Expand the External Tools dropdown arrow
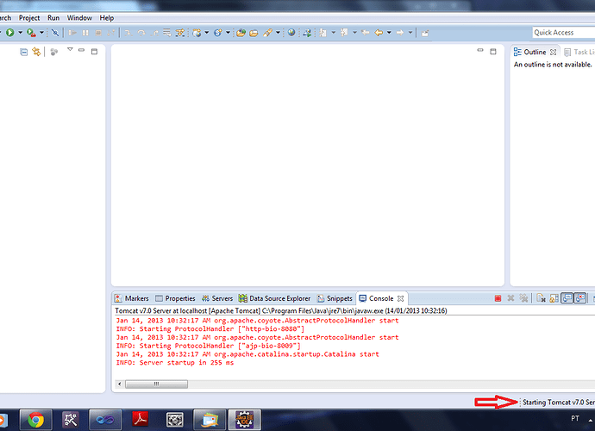This screenshot has width=595, height=431. click(41, 33)
